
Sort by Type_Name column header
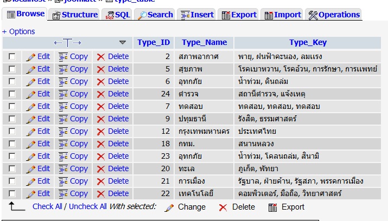(205, 42)
